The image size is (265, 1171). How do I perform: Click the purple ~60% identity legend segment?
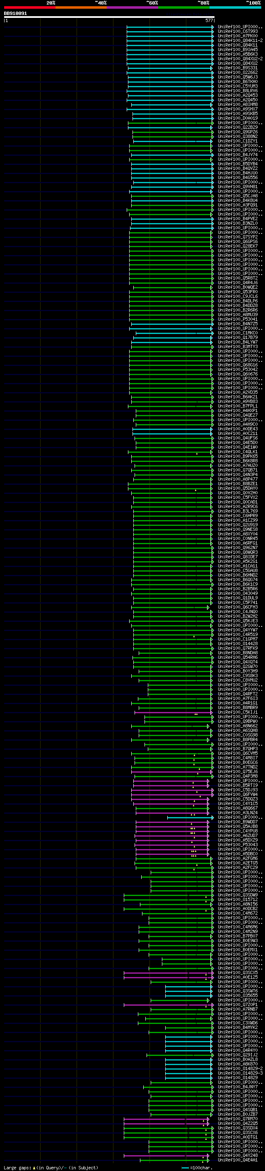tap(133, 7)
